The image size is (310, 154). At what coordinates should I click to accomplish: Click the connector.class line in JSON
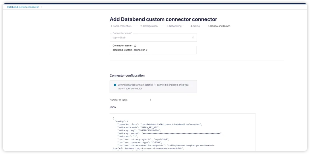(x=160, y=125)
